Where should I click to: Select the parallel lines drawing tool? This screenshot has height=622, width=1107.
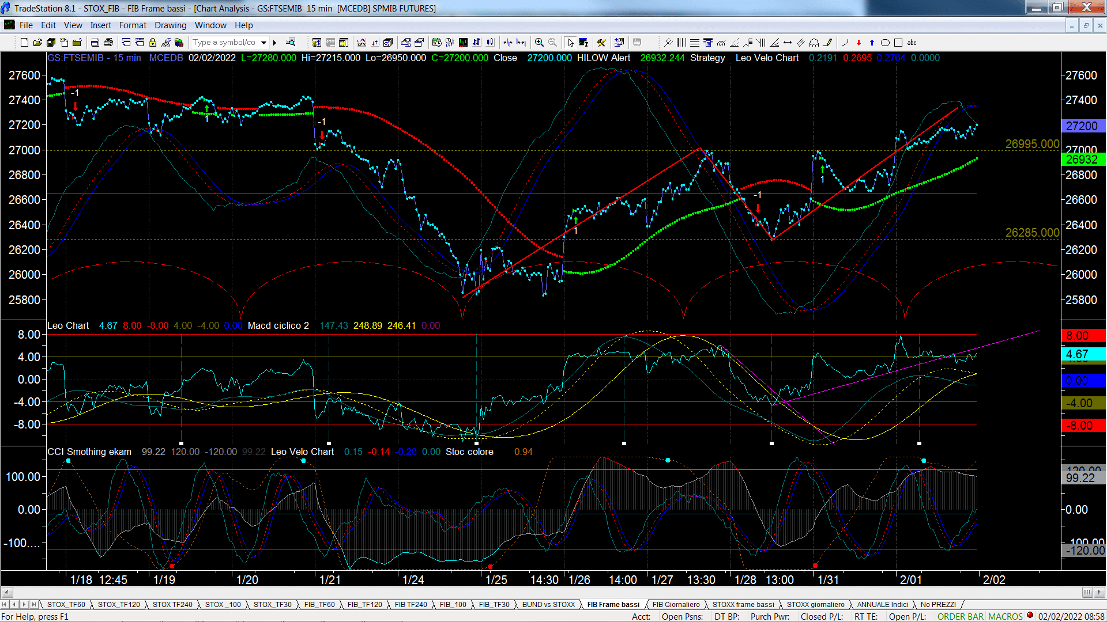coord(801,43)
